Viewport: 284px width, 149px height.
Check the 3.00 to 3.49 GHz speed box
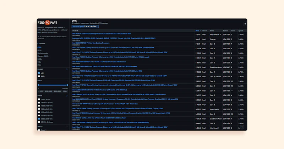(39, 116)
